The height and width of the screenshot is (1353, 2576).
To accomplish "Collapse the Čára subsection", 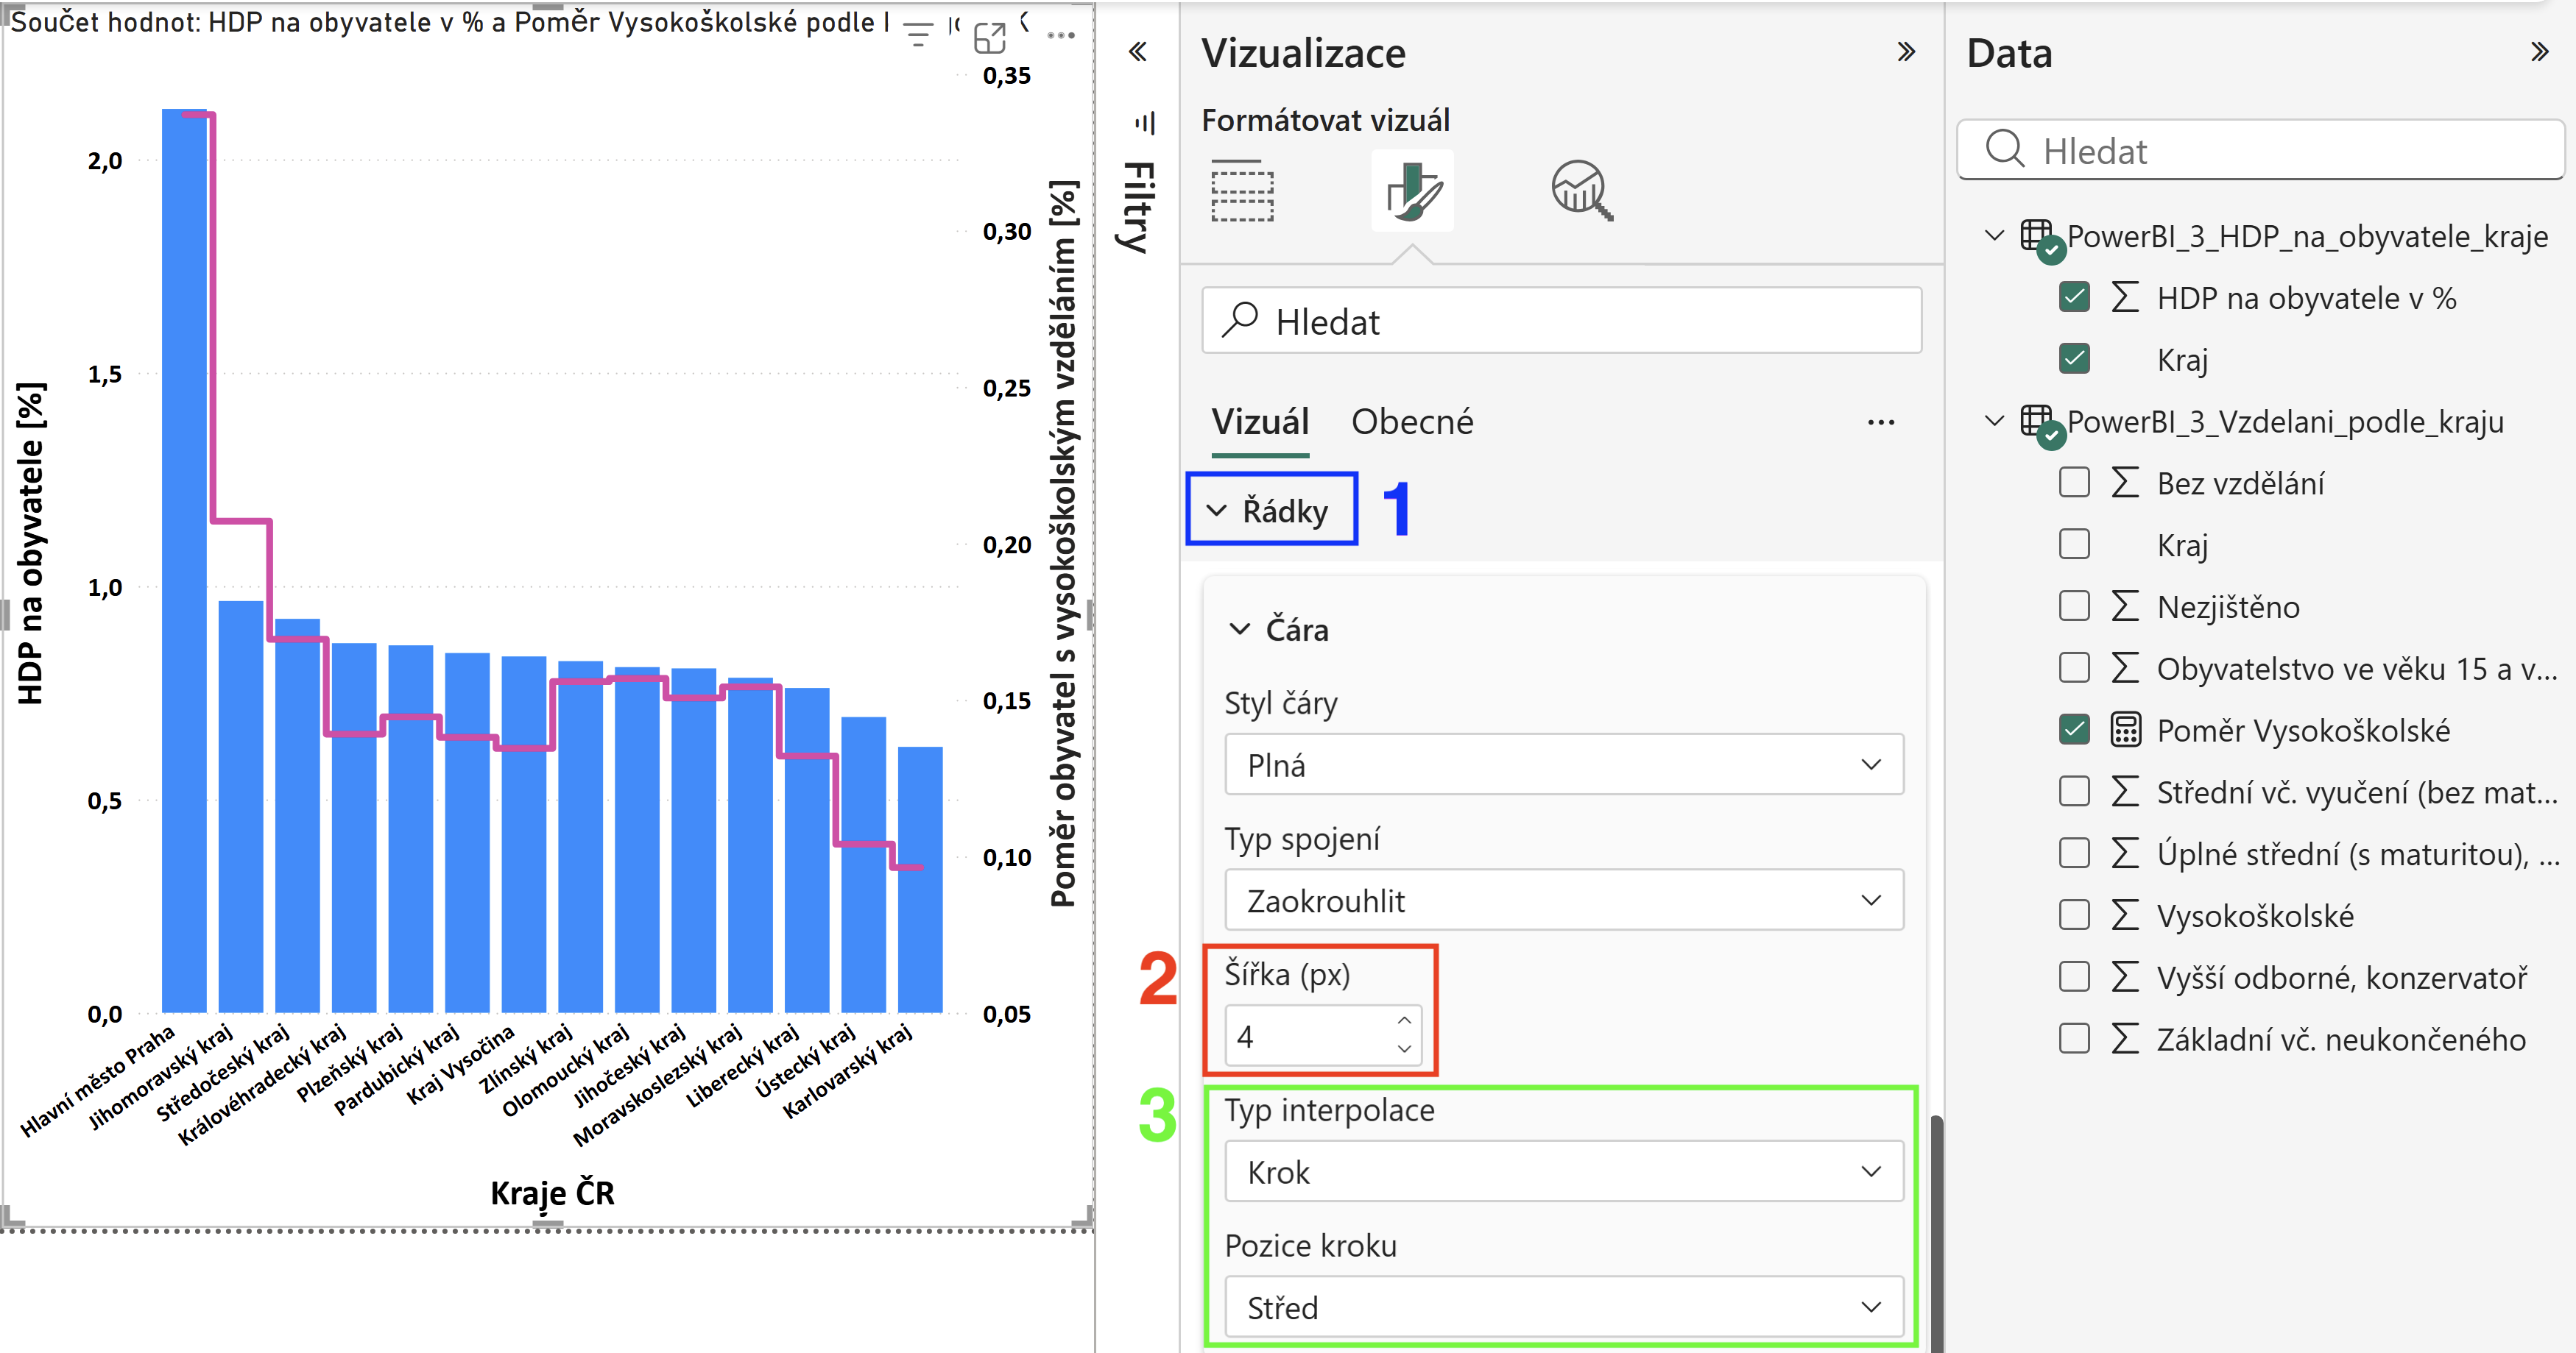I will [1239, 630].
